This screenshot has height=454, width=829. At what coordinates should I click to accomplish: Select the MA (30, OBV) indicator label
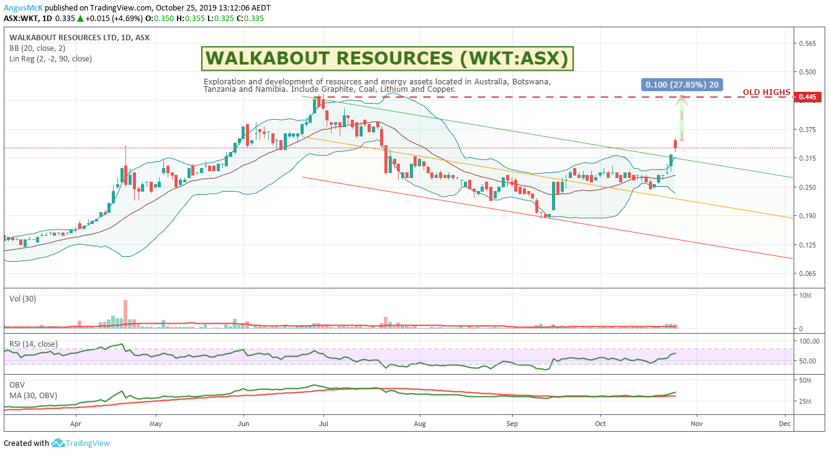pyautogui.click(x=32, y=395)
